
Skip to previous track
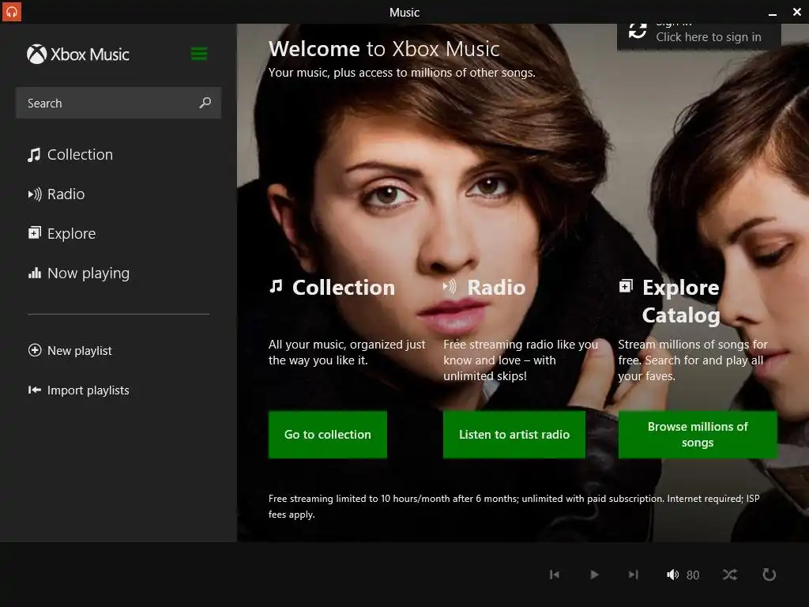555,575
